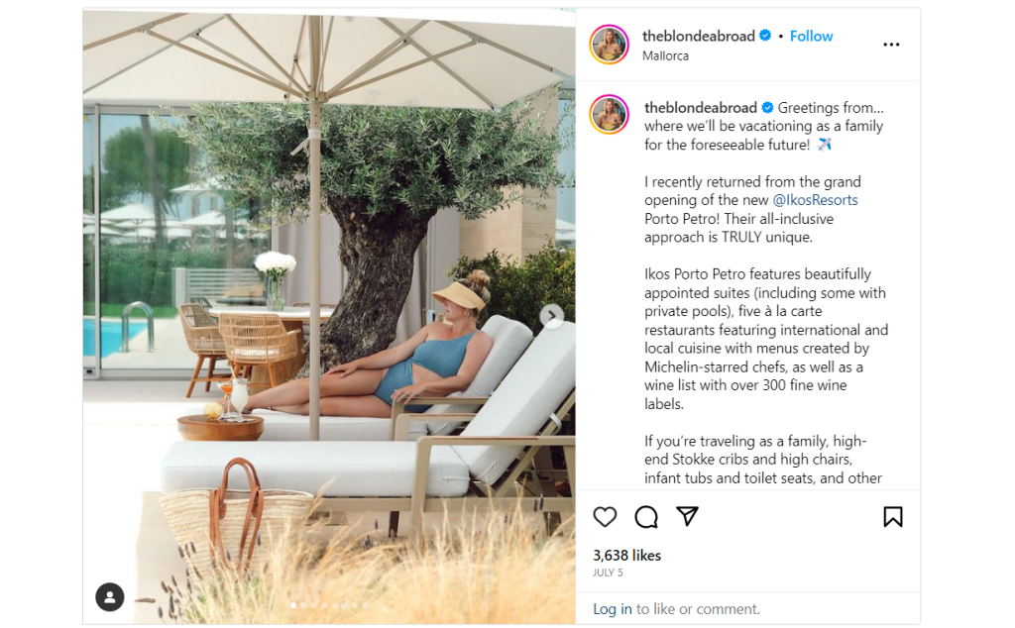Select the first carousel dot indicator
1015x628 pixels.
pyautogui.click(x=293, y=605)
